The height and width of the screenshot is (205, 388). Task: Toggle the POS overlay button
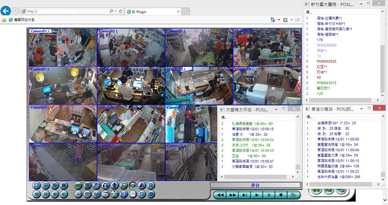(132, 185)
